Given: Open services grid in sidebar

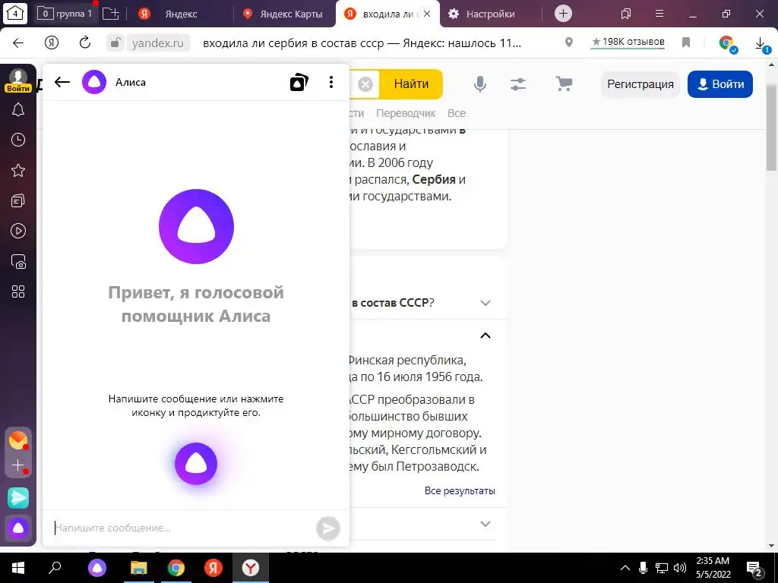Looking at the screenshot, I should click(x=18, y=291).
